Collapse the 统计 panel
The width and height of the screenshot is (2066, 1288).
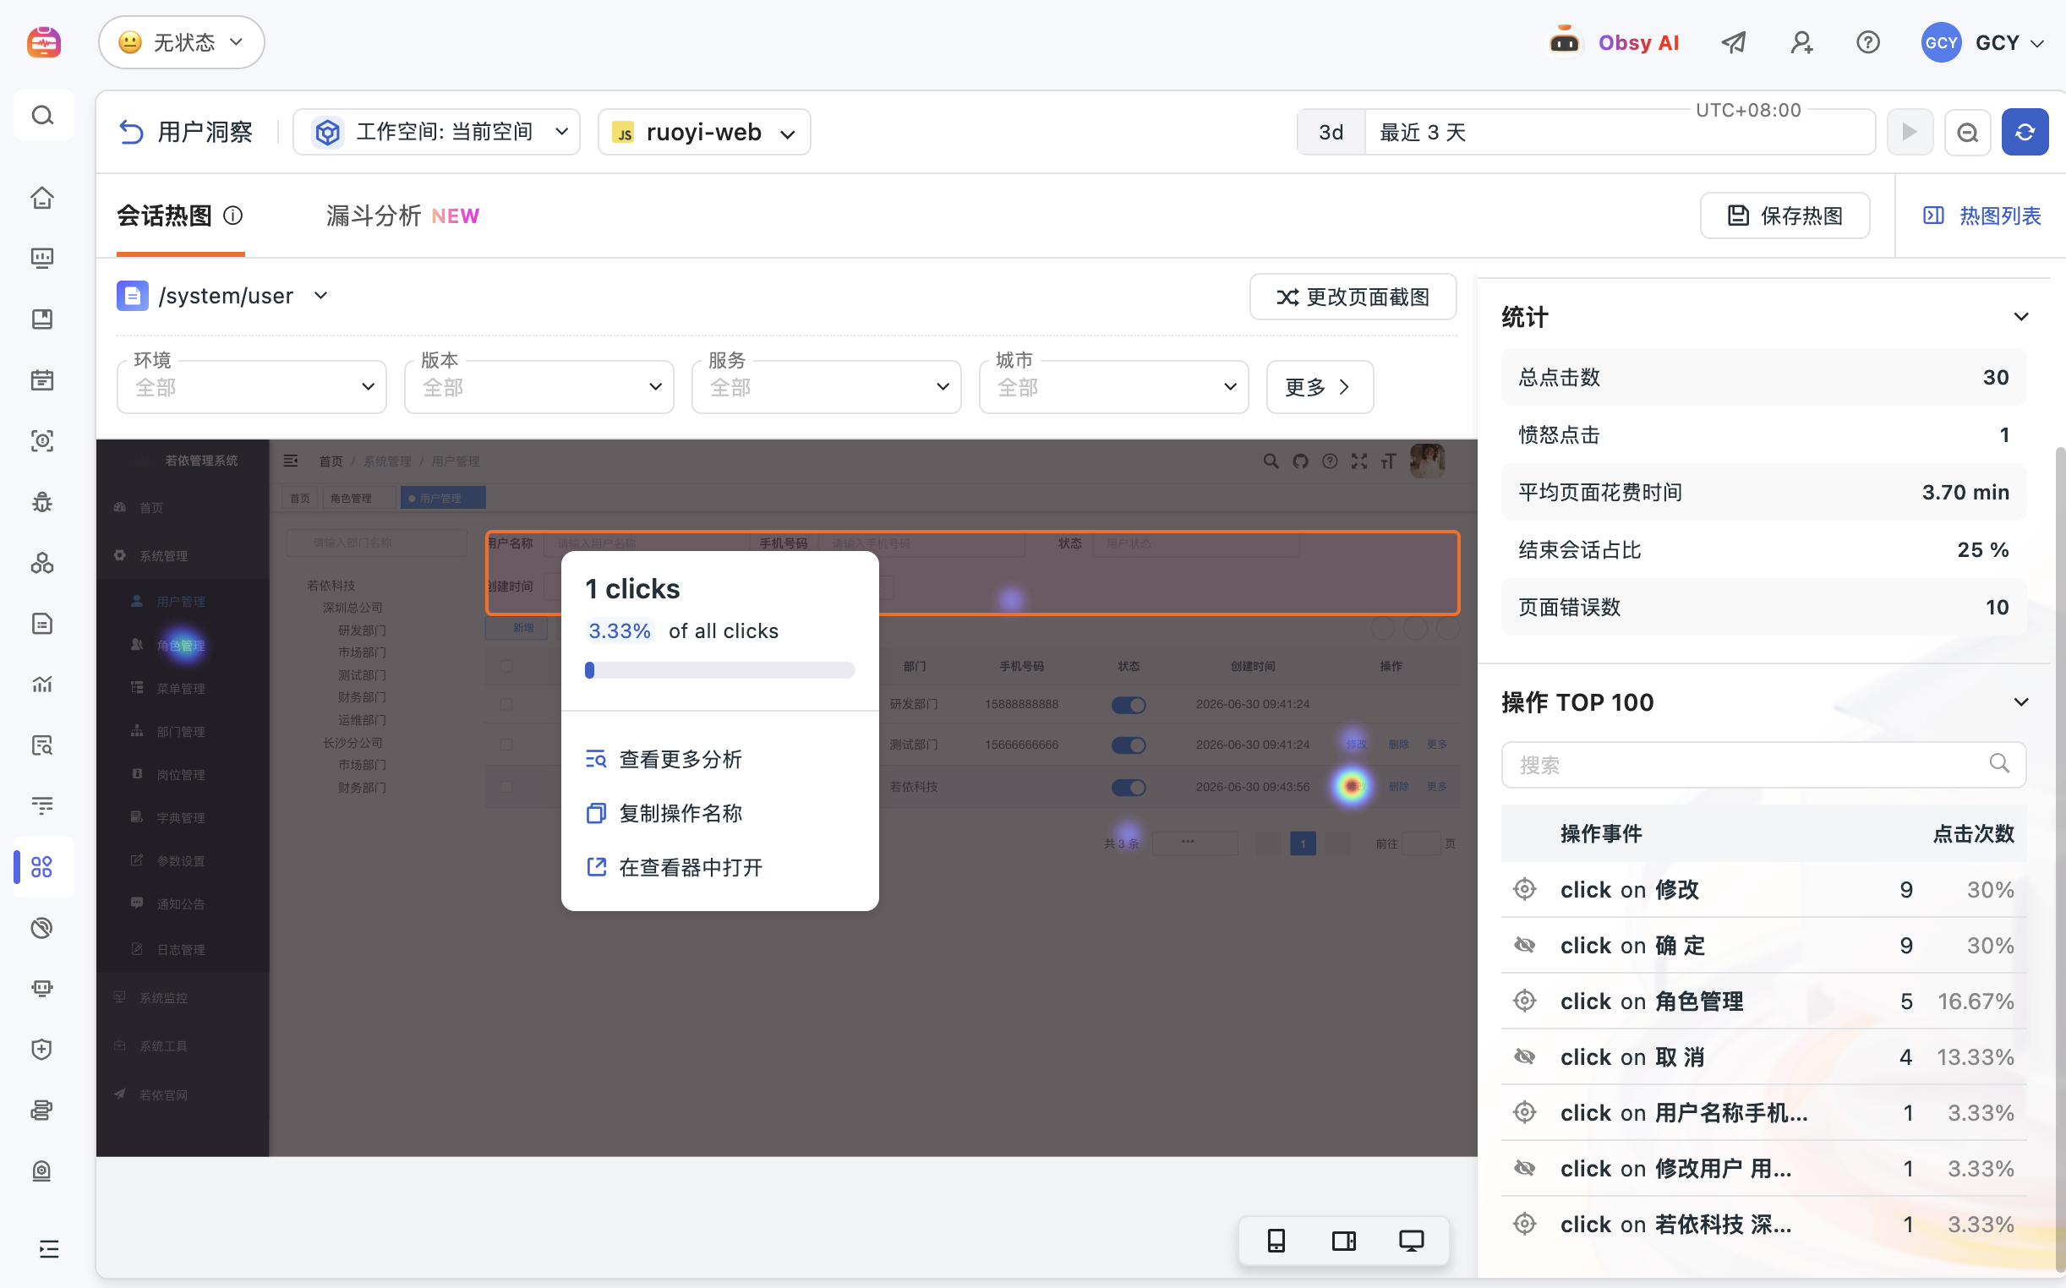point(2021,317)
